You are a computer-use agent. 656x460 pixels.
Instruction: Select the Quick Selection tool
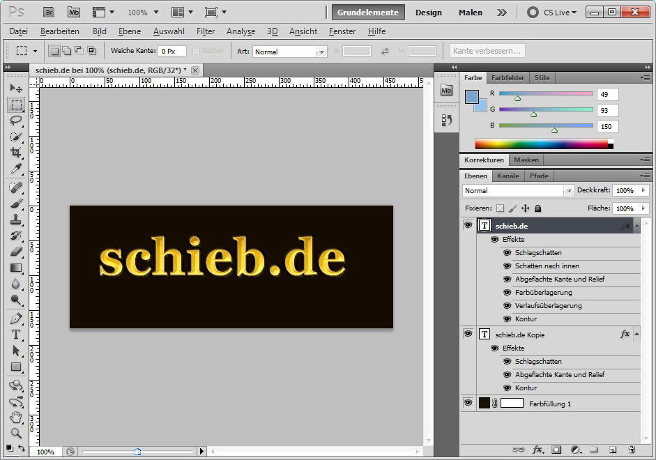[x=16, y=137]
